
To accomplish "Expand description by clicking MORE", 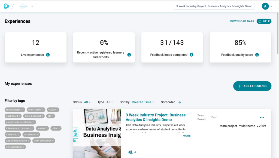I will coord(186,135).
